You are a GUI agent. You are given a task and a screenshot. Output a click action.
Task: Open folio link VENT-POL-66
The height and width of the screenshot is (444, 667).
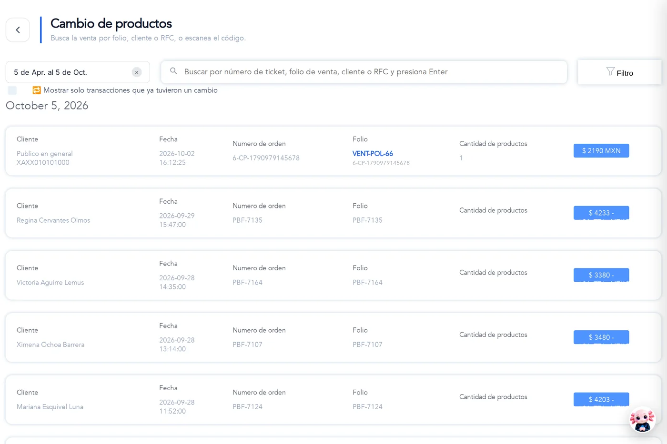point(373,154)
